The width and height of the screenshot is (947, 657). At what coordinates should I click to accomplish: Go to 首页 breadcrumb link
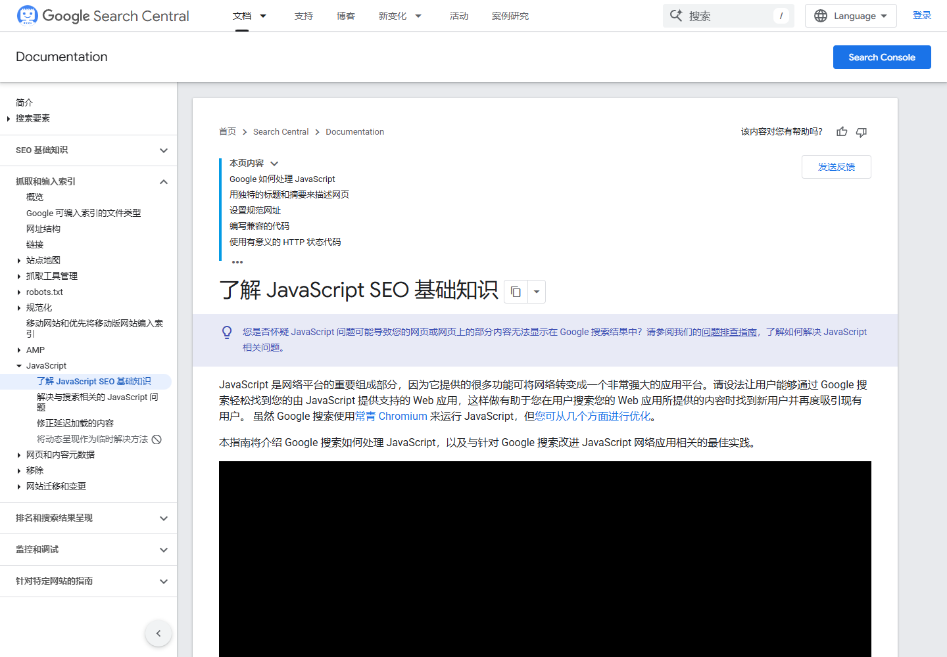[228, 132]
